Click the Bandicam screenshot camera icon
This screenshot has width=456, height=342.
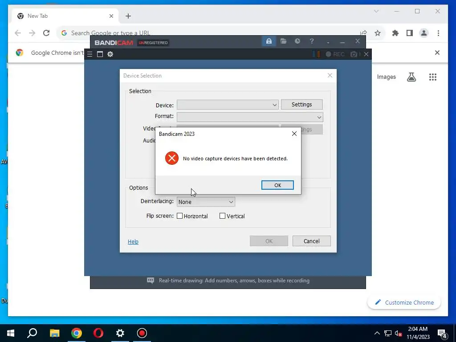(354, 54)
